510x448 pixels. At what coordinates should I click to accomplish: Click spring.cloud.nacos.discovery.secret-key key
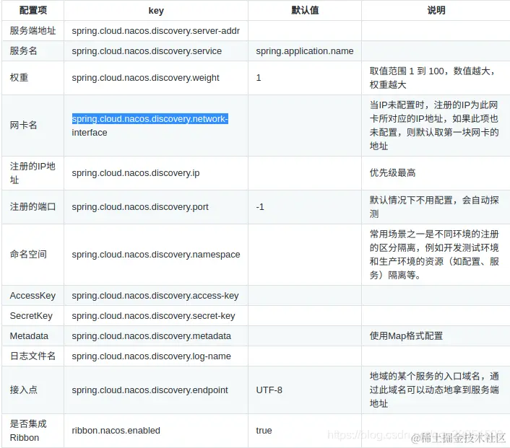(x=153, y=316)
